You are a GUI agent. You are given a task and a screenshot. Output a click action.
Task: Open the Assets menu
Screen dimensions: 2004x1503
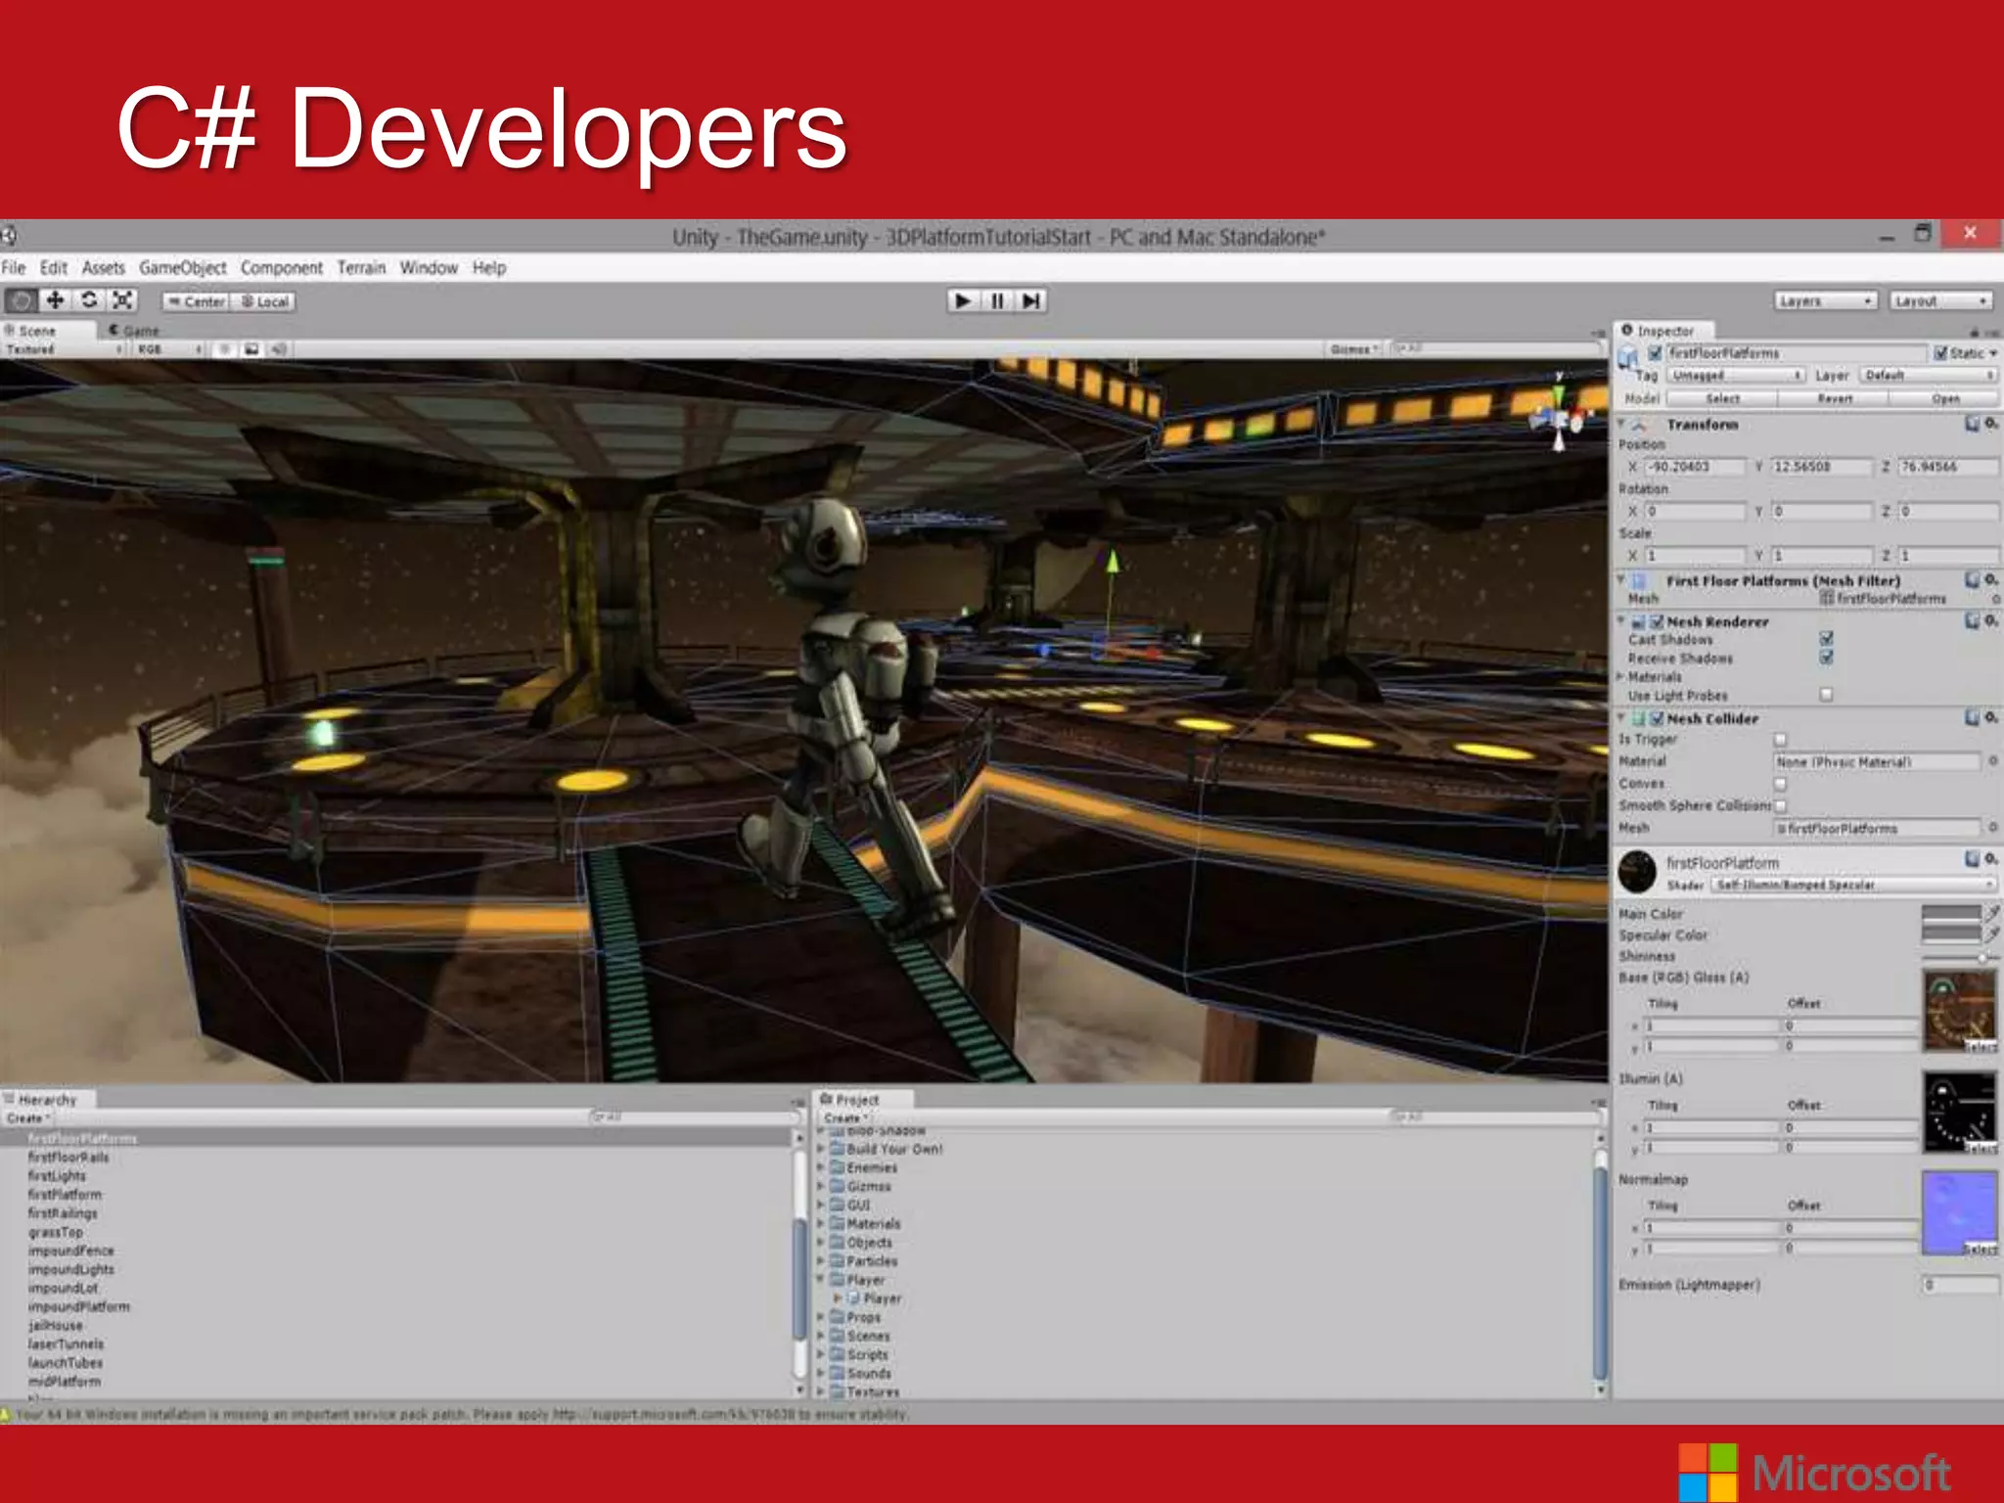104,267
